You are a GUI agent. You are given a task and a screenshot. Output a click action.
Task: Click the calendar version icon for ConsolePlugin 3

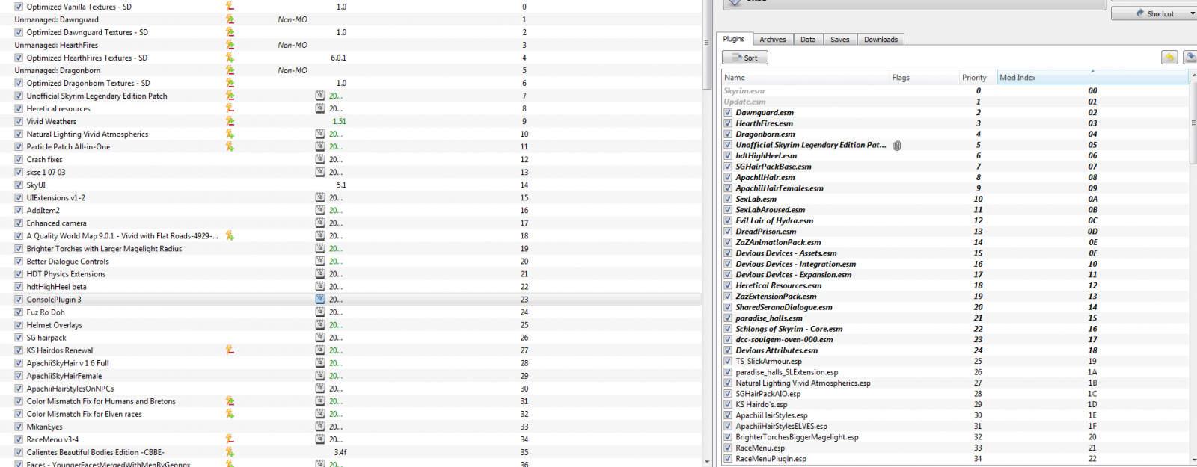320,299
